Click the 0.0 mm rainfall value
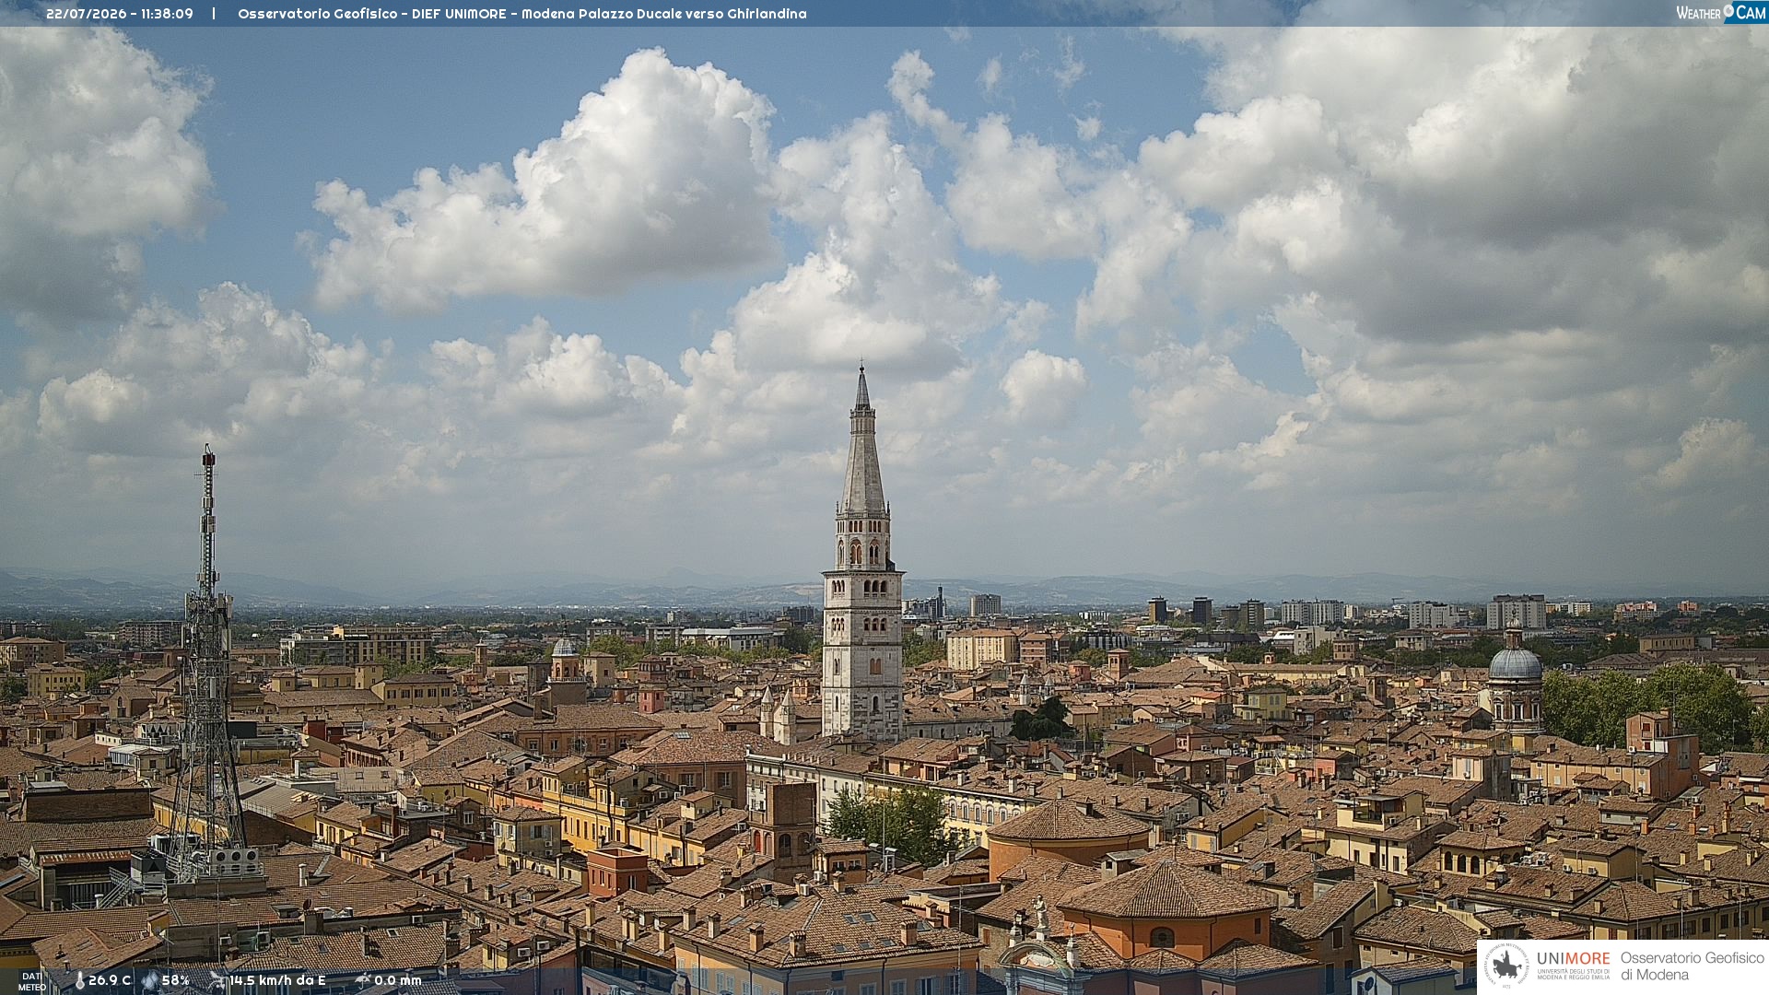 pyautogui.click(x=398, y=980)
